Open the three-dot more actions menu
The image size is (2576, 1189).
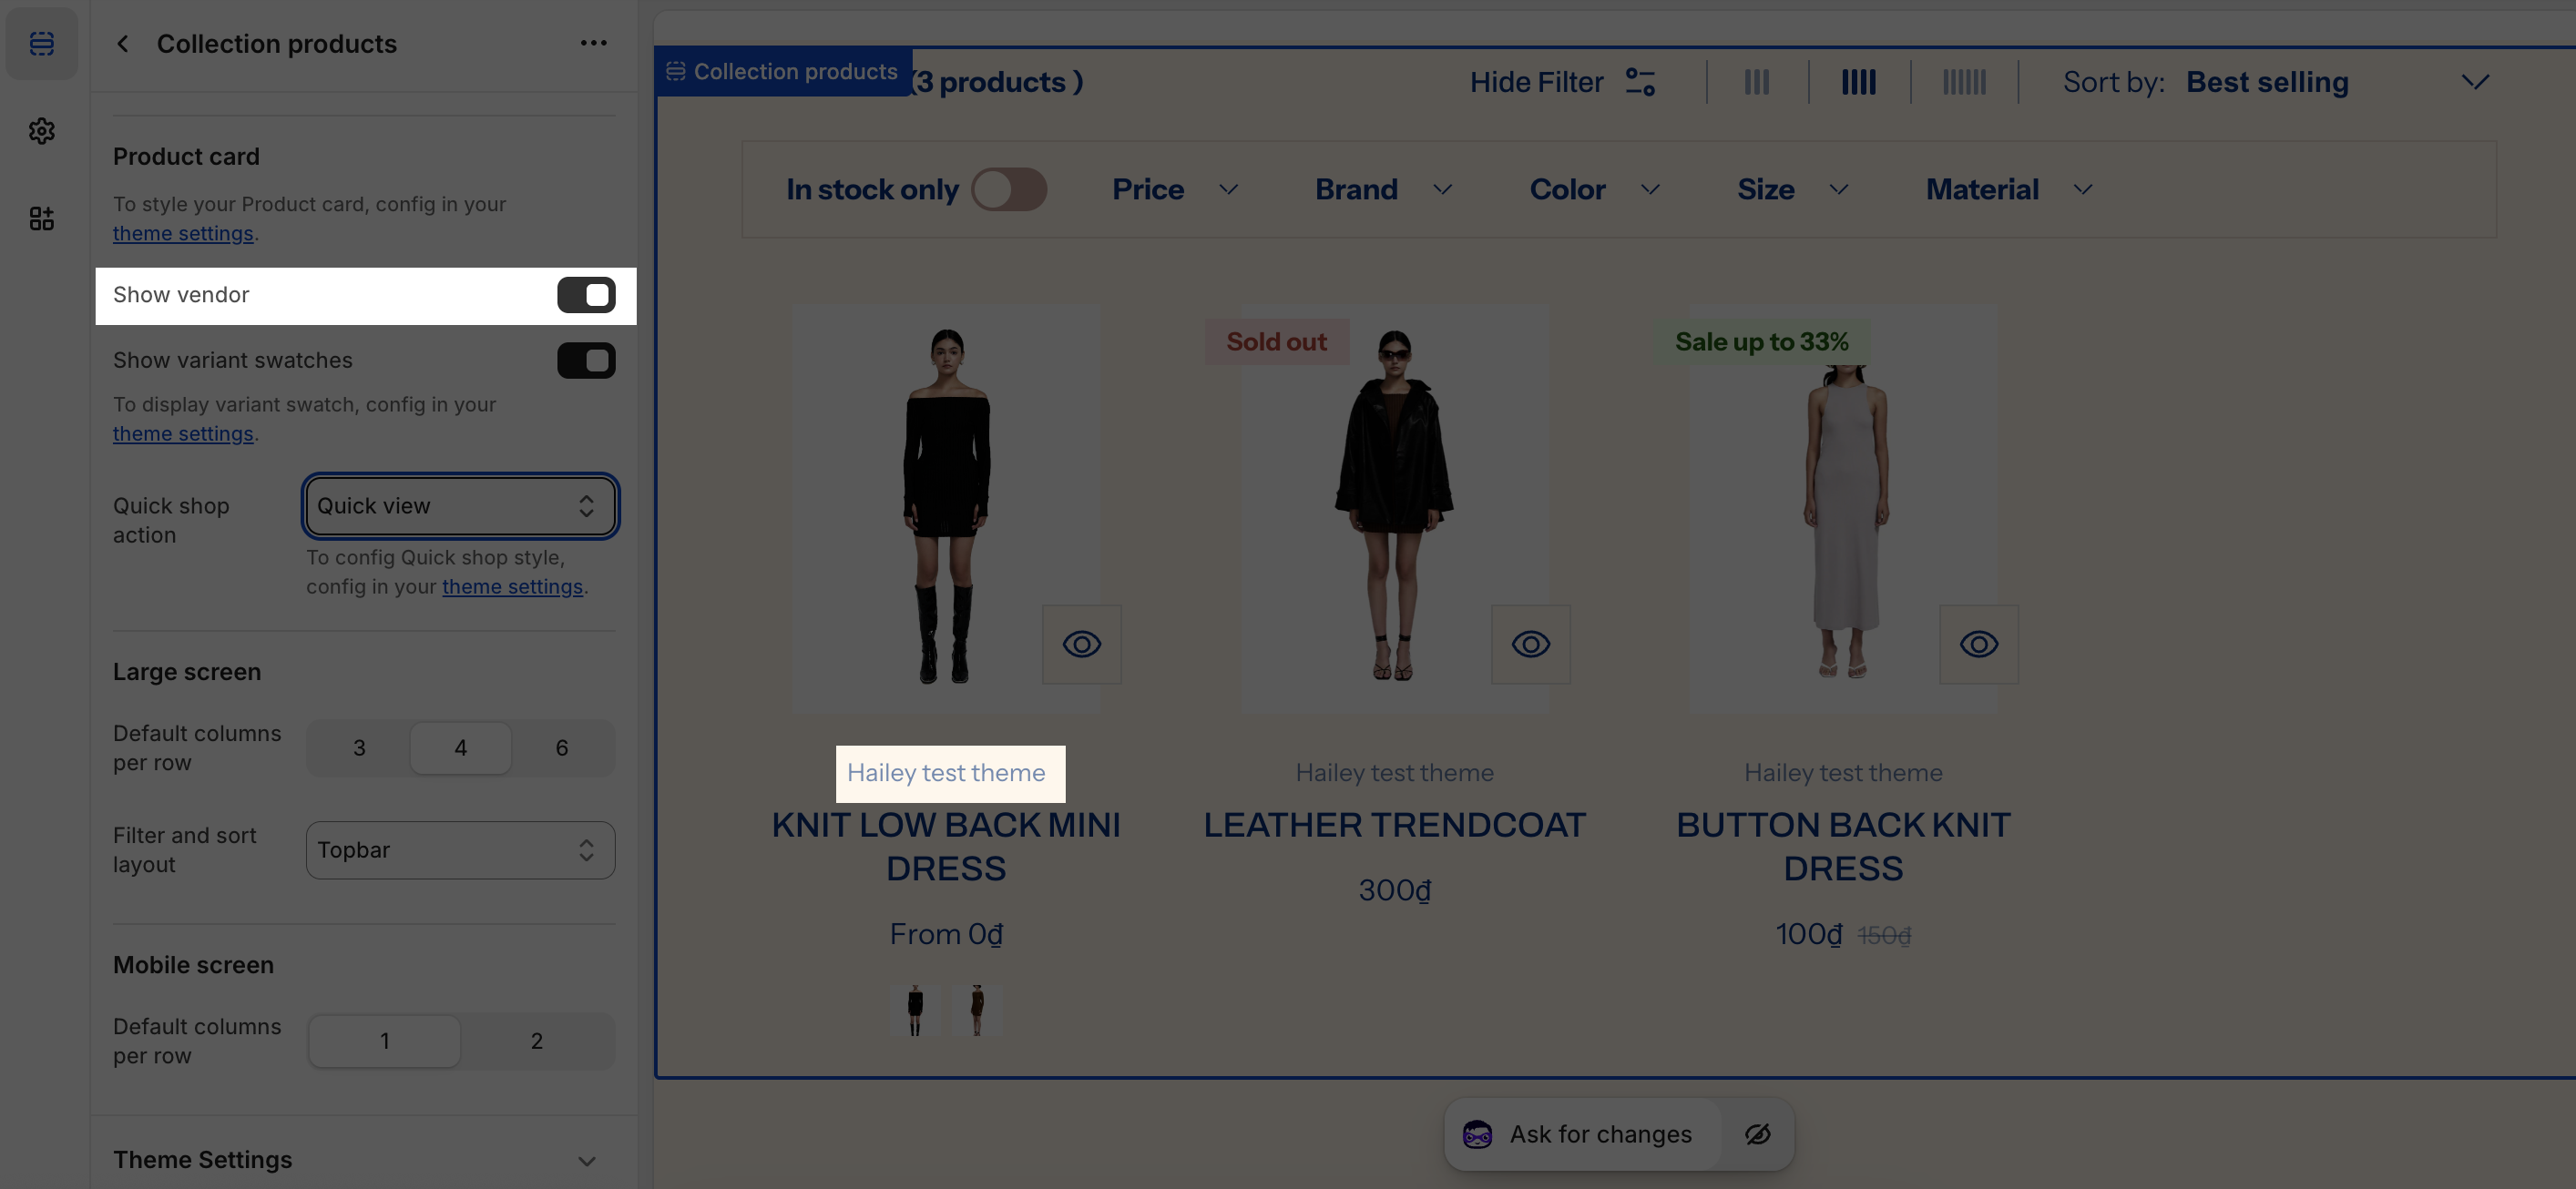tap(593, 43)
